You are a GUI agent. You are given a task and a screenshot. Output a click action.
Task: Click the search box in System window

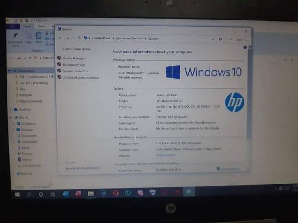pos(238,39)
